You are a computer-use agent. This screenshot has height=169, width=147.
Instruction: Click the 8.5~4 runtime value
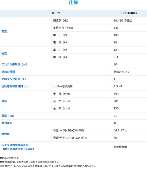(x=118, y=86)
